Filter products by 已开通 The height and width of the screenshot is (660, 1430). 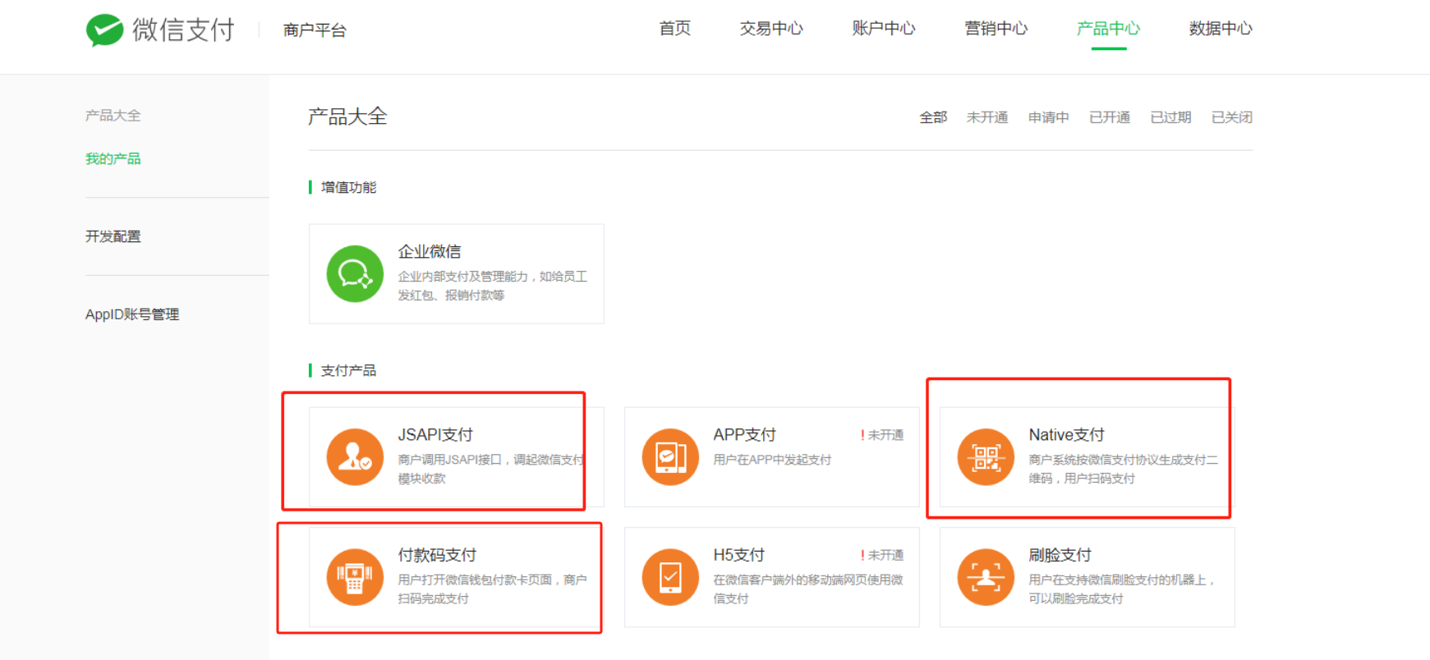[1110, 117]
